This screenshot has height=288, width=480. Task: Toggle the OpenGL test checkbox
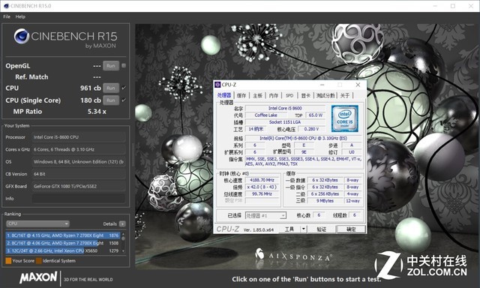(124, 65)
